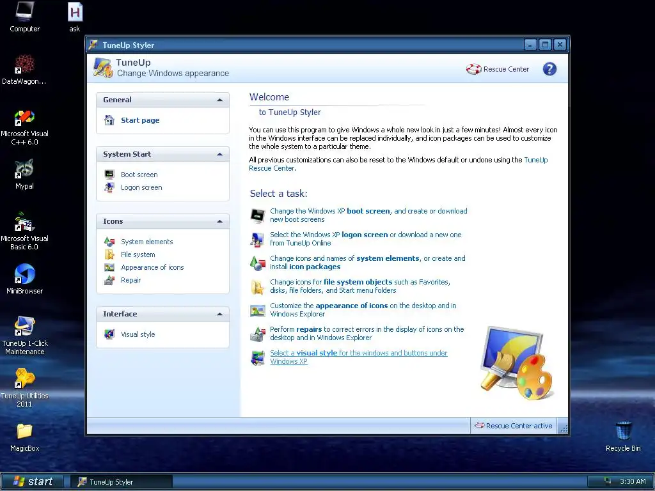Image resolution: width=655 pixels, height=491 pixels.
Task: Click the Start page house icon
Action: tap(109, 120)
